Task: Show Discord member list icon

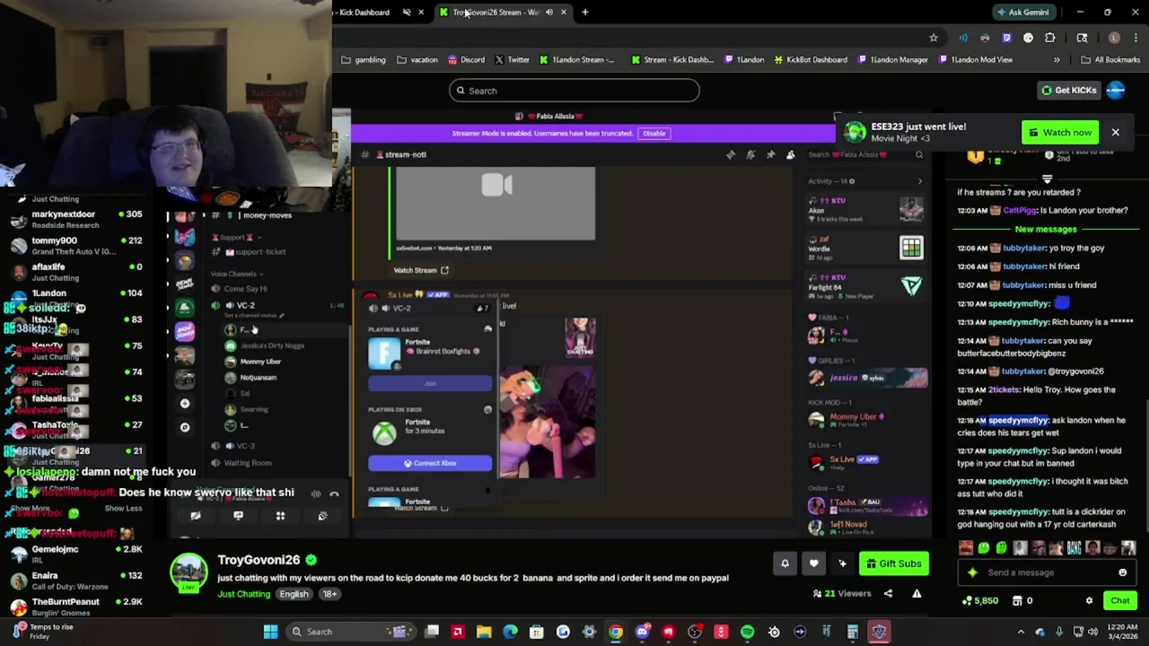Action: click(790, 154)
